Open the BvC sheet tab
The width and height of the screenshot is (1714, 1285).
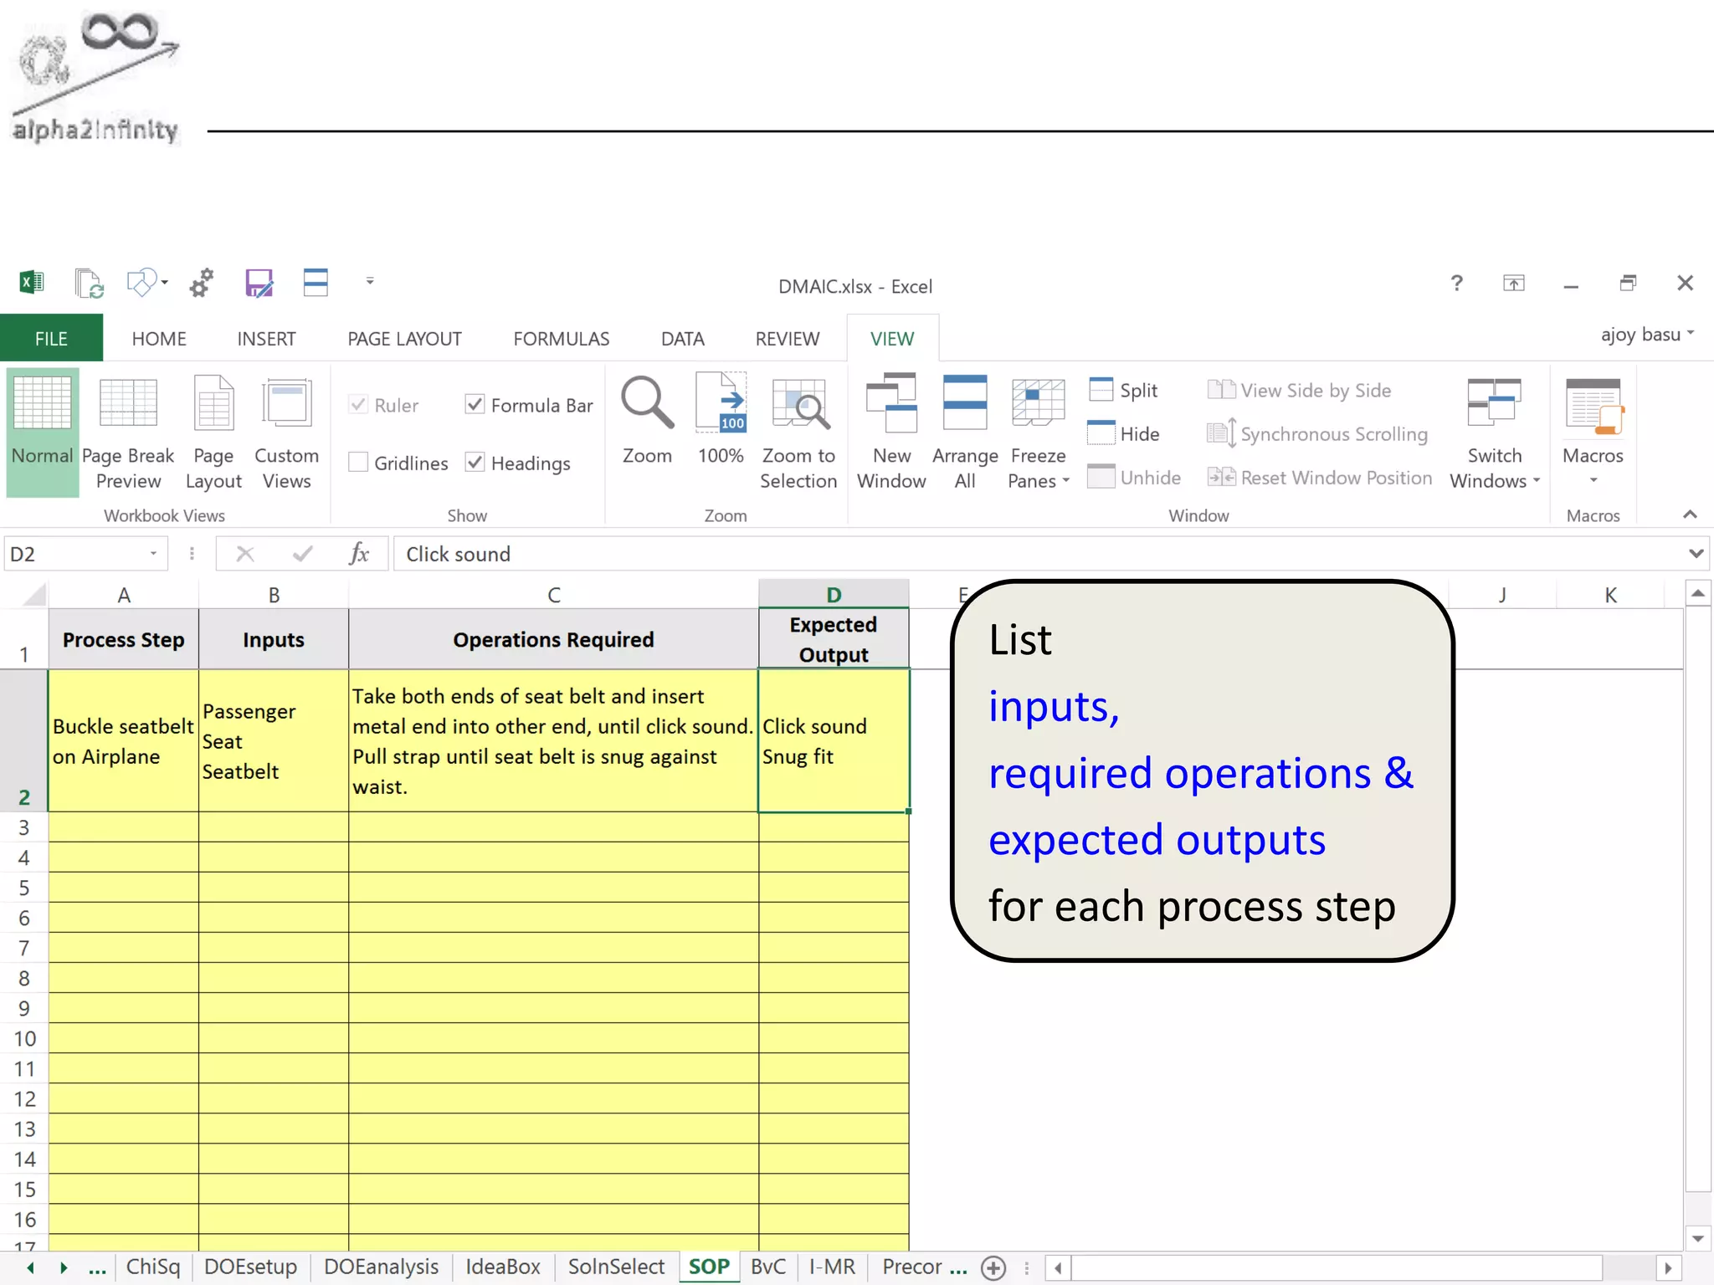click(x=768, y=1267)
